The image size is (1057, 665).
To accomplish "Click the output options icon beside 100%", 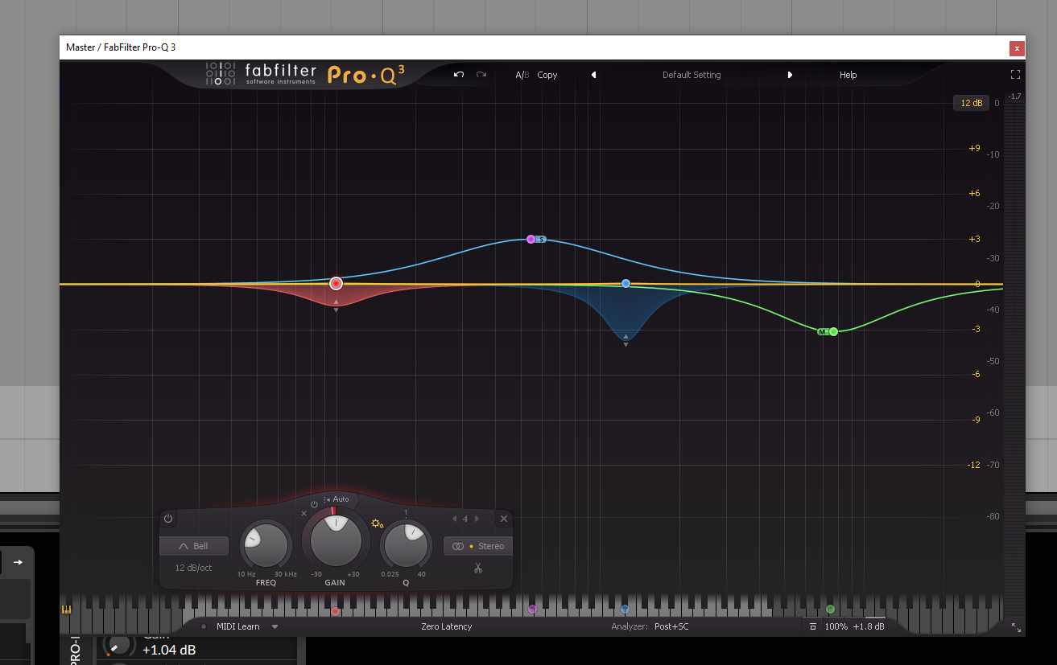I will (x=813, y=626).
